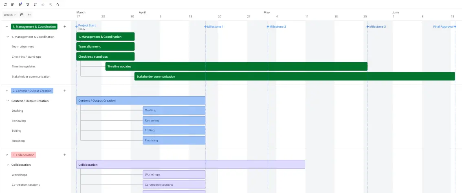Image resolution: width=462 pixels, height=193 pixels.
Task: Select Editing in the task list
Action: [16, 131]
